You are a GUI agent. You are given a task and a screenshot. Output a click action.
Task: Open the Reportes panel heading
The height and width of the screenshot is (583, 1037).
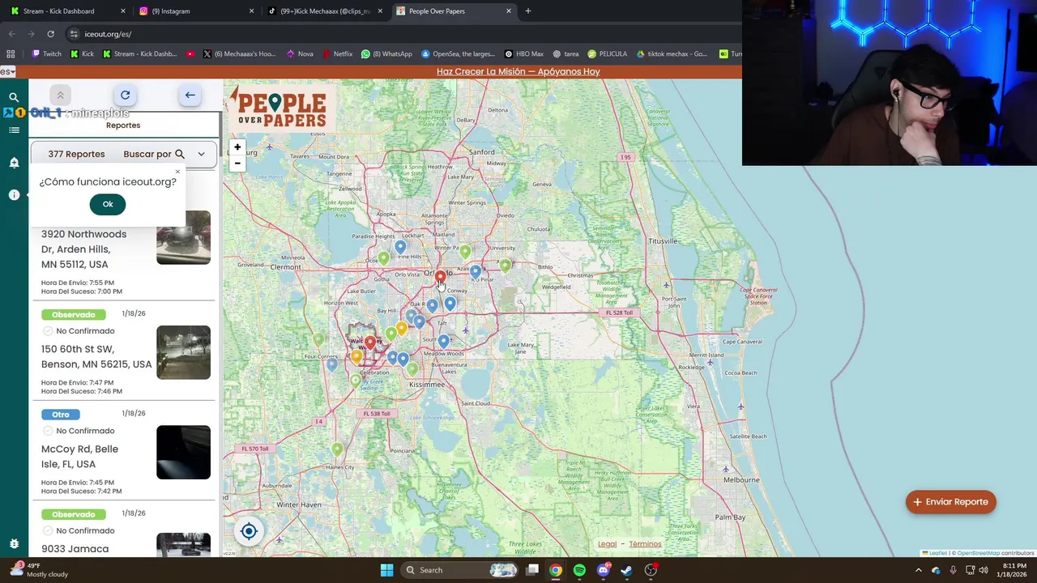pyautogui.click(x=123, y=126)
